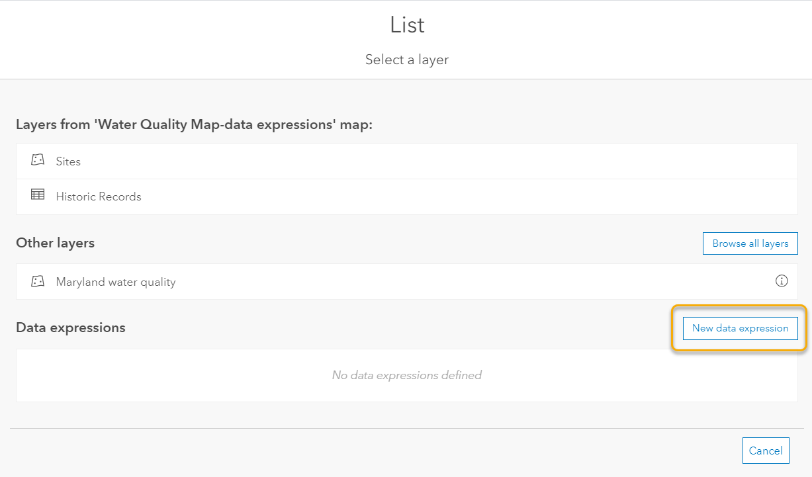
Task: Click the Data expressions section heading
Action: coord(71,327)
